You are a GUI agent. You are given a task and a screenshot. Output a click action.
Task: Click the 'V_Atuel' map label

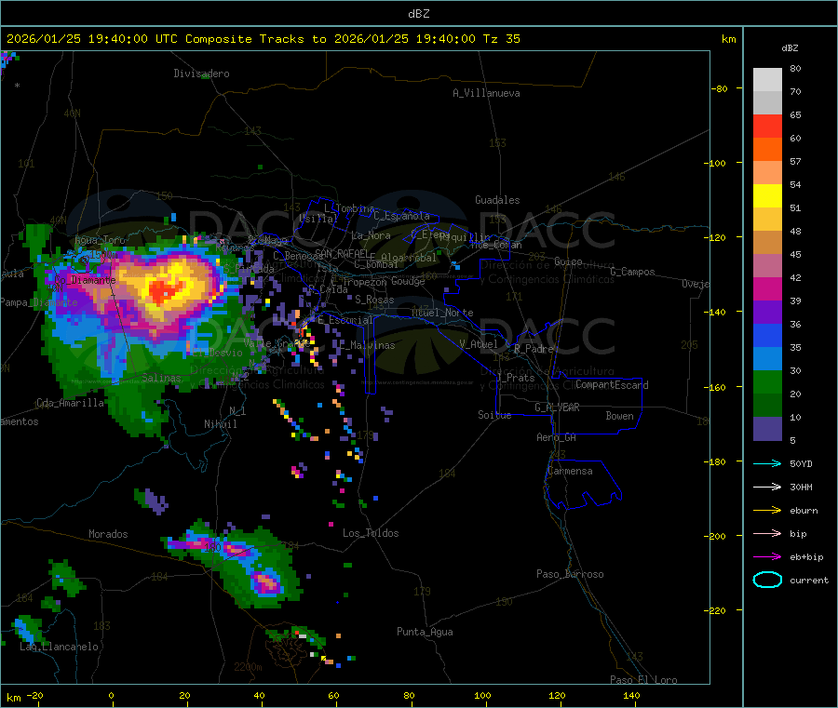(x=479, y=344)
